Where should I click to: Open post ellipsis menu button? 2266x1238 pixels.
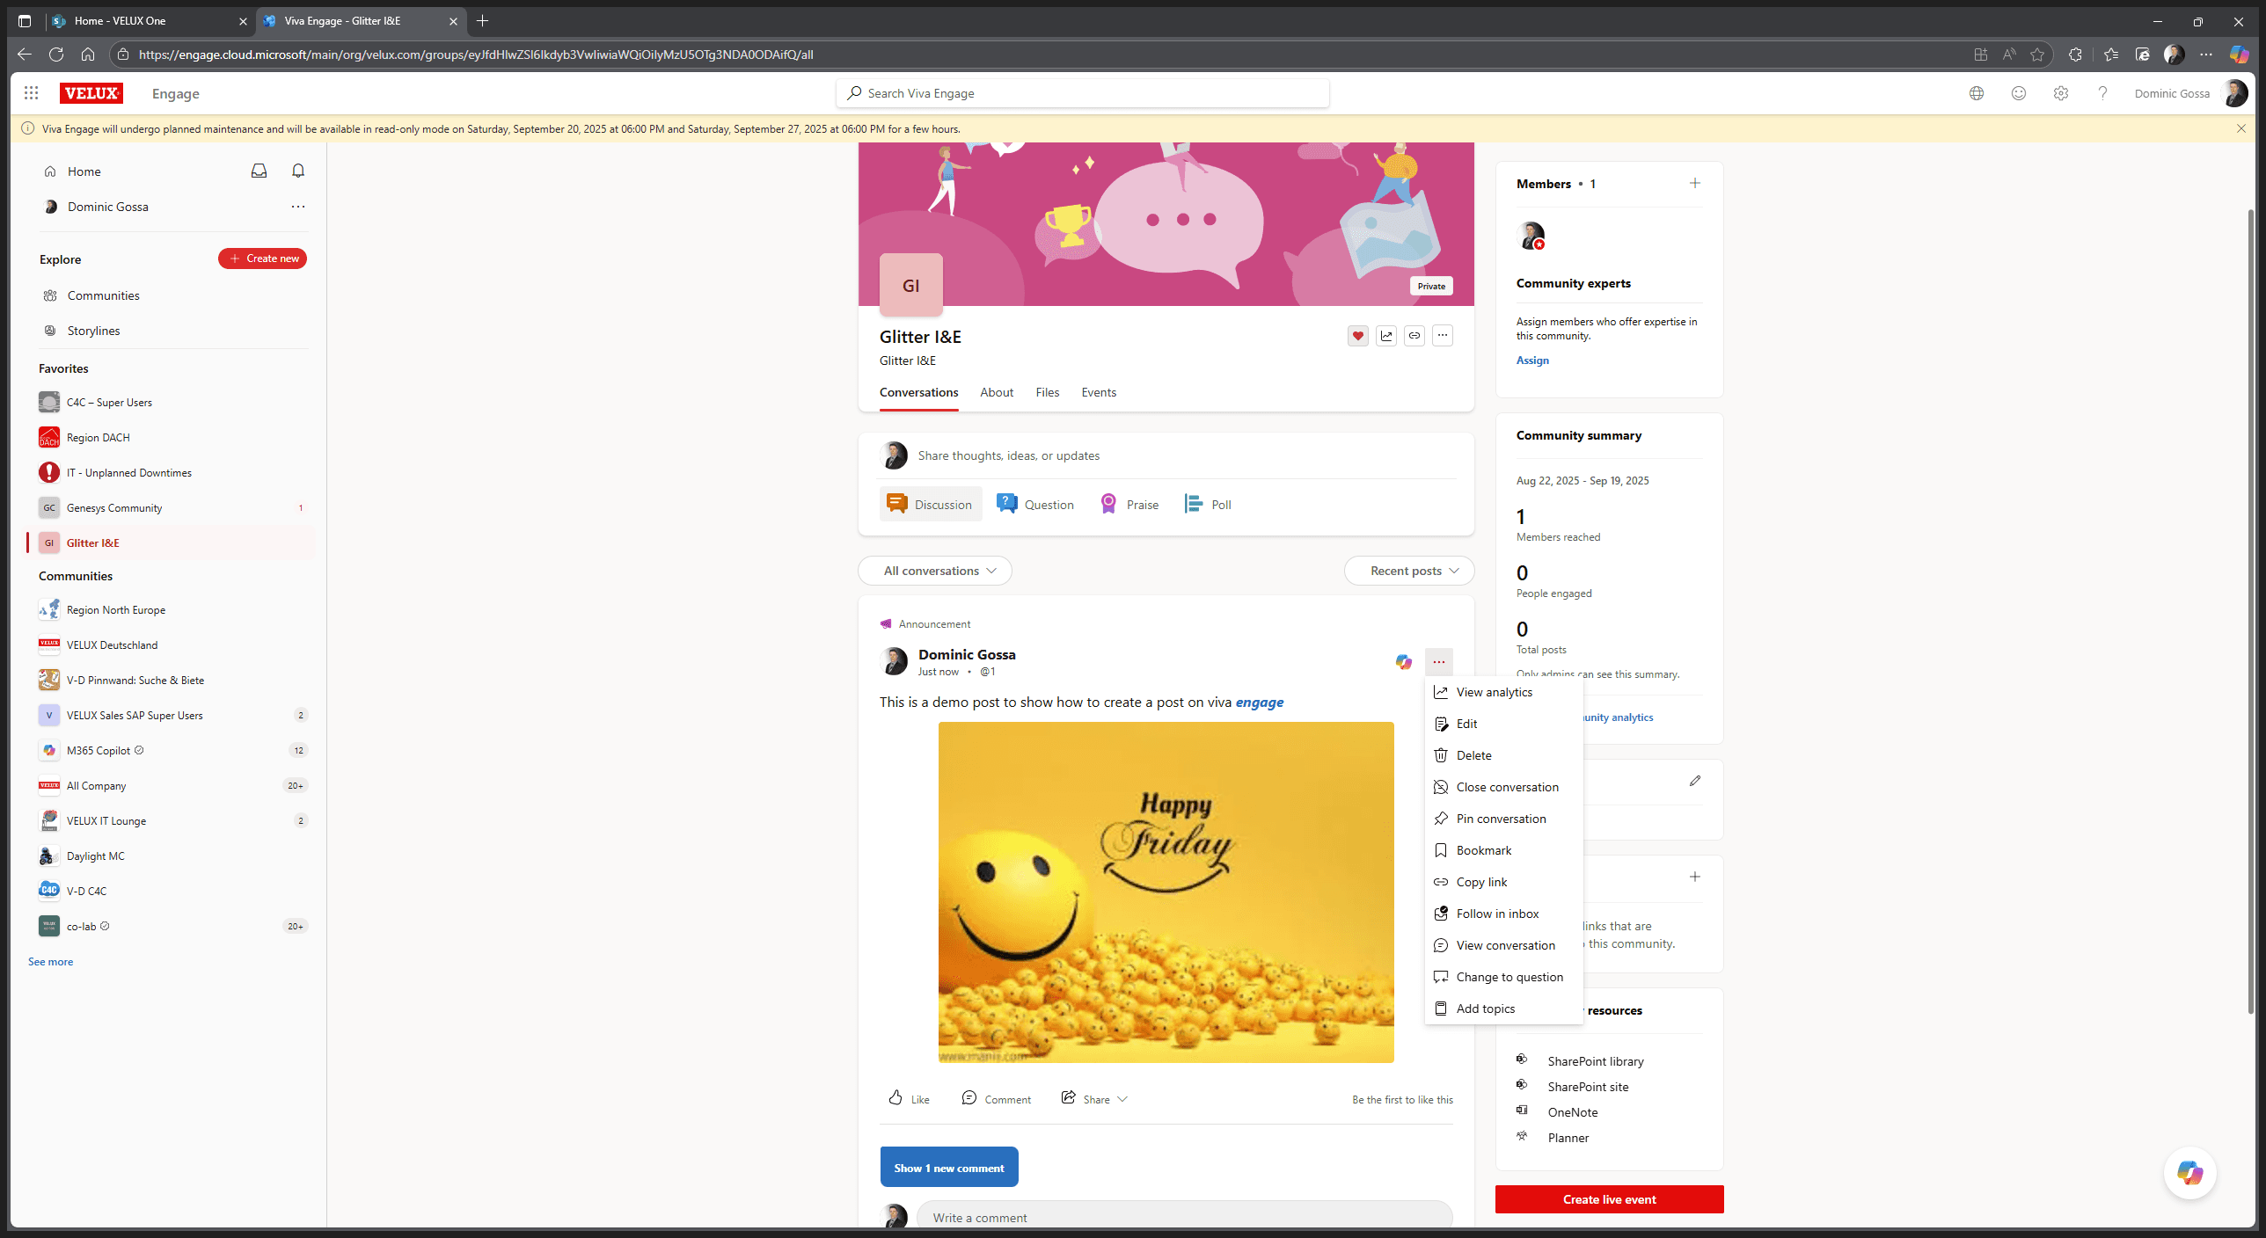[x=1439, y=662]
